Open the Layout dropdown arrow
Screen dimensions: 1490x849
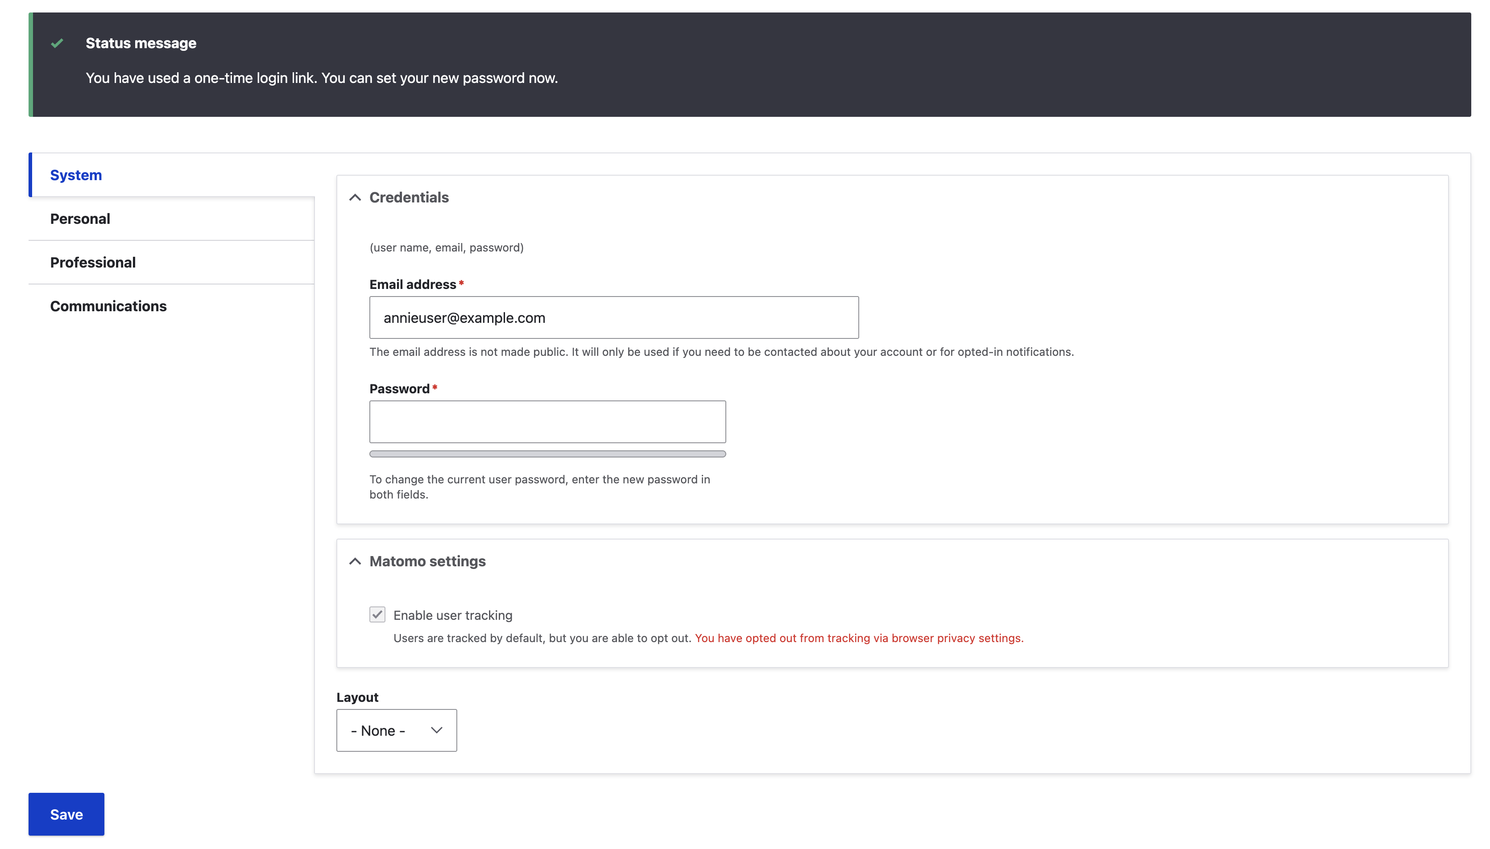(435, 730)
